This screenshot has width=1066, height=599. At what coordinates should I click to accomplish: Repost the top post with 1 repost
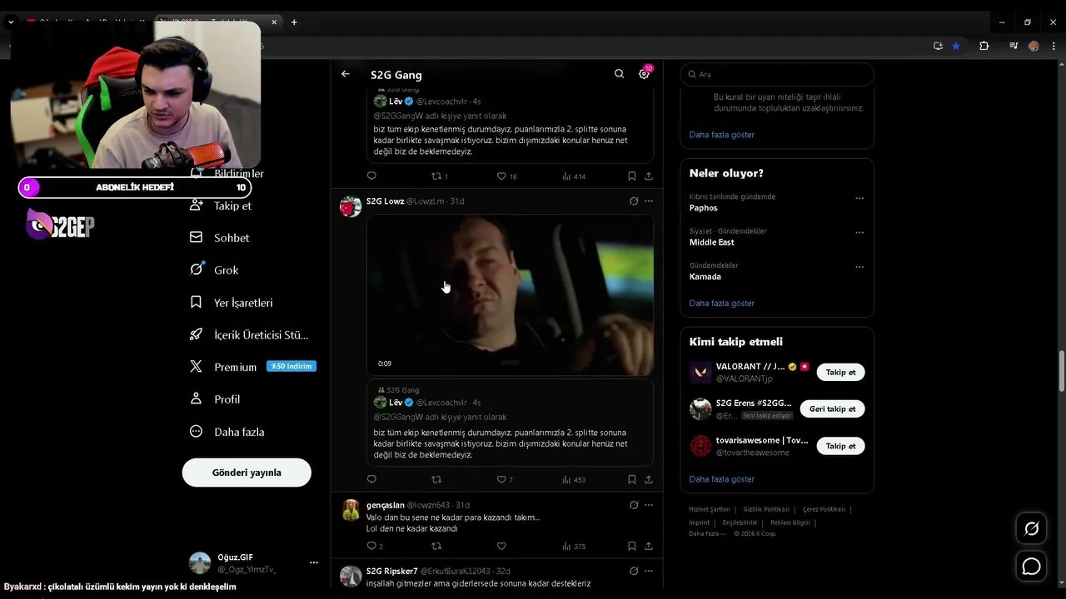click(x=440, y=176)
